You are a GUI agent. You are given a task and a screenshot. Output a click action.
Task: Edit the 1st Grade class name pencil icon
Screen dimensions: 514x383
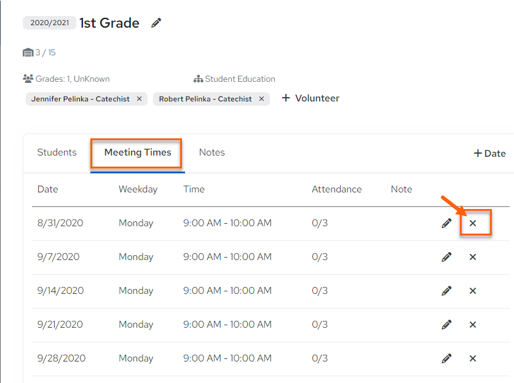156,23
